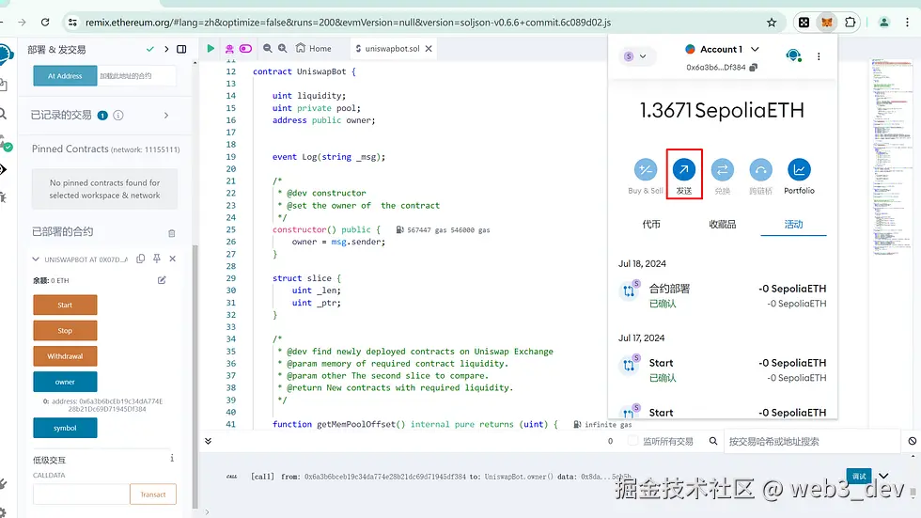Viewport: 921px width, 518px height.
Task: Open MetaMask connected sites globe icon
Action: coord(793,55)
